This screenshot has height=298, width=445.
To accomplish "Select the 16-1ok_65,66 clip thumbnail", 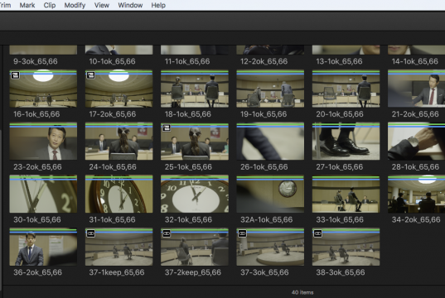I will 43,89.
